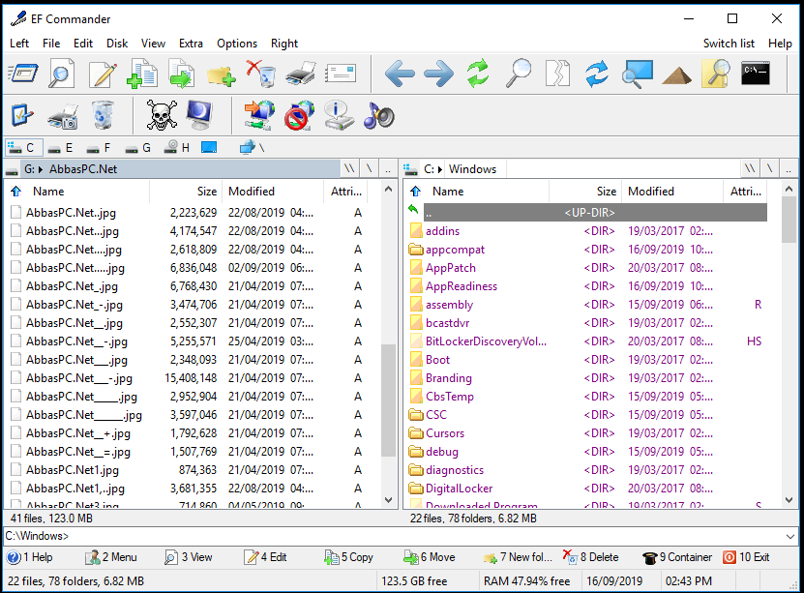
Task: Click the right panel root backslash button
Action: [769, 168]
